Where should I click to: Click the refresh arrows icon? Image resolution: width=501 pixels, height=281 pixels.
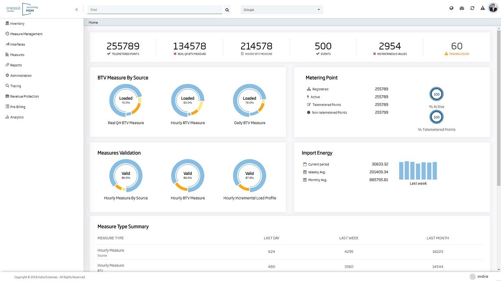click(x=472, y=8)
